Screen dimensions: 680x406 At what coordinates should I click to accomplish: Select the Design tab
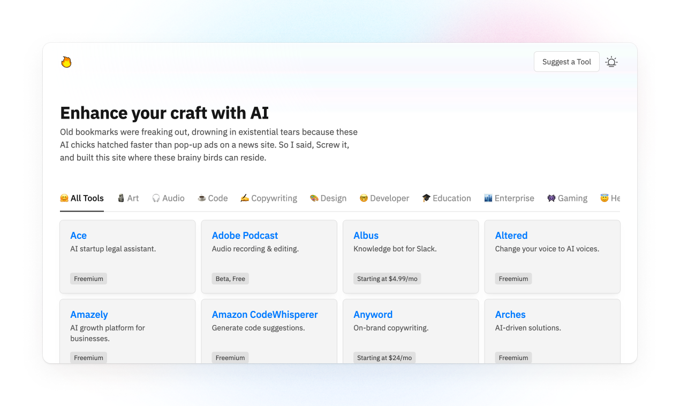point(328,198)
